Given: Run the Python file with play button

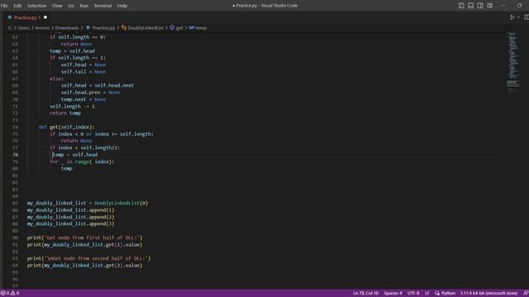Looking at the screenshot, I should [512, 17].
